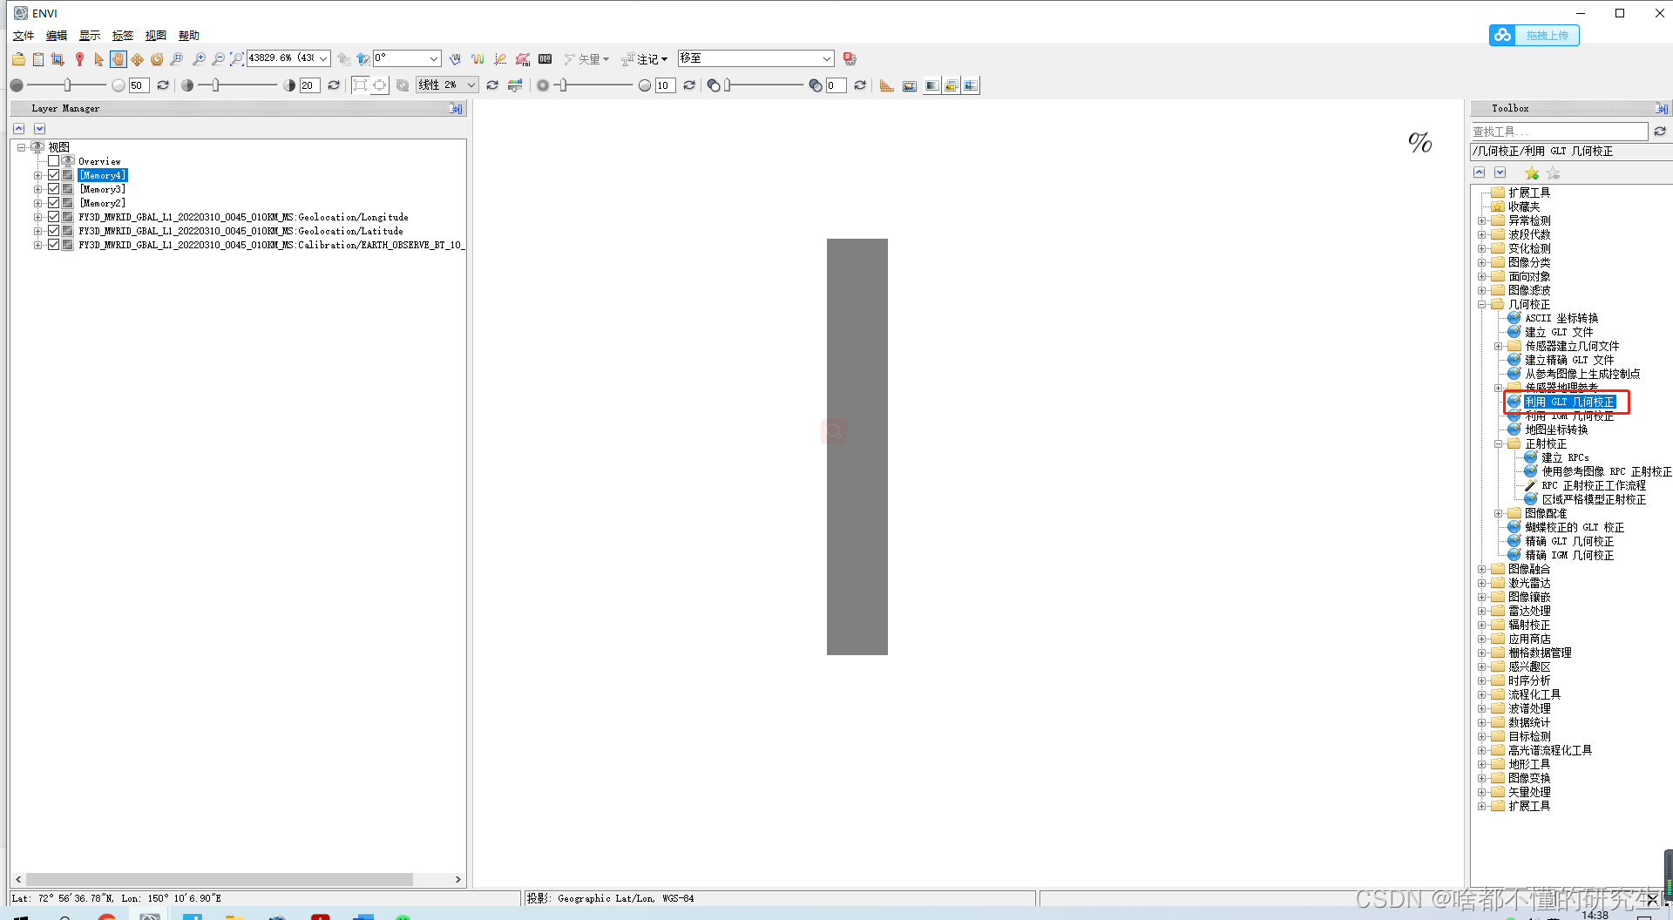Open the rotation angle dropdown
This screenshot has height=920, width=1673.
(434, 58)
